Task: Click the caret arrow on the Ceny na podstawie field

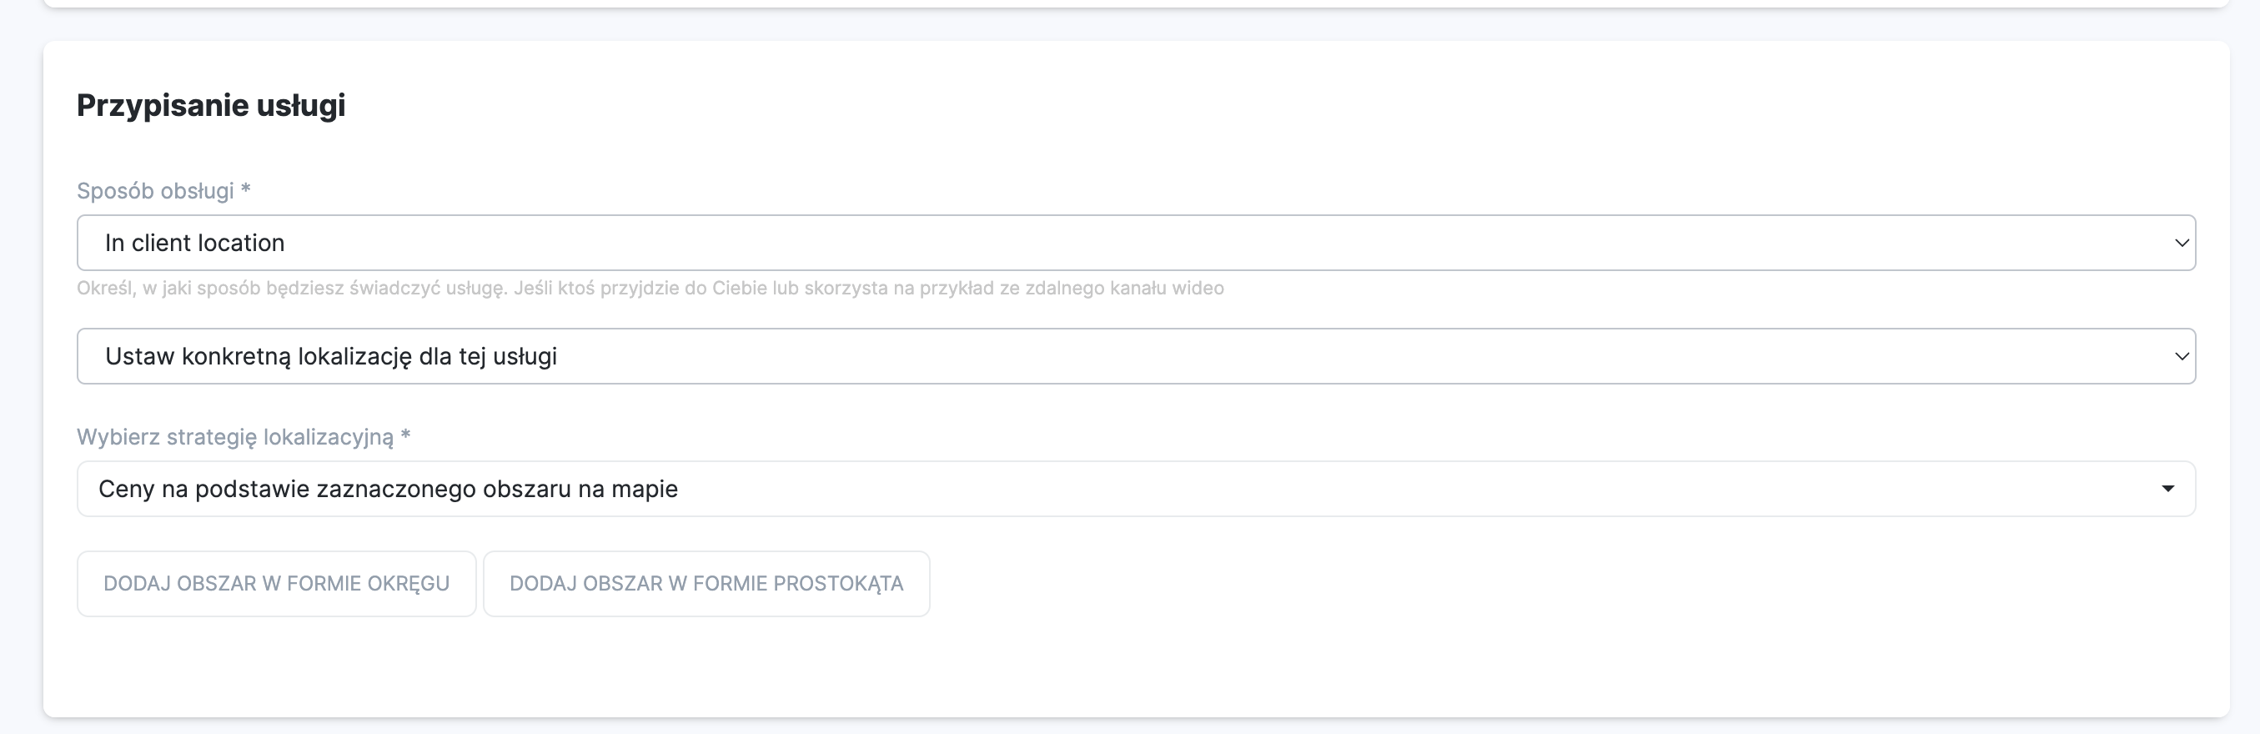Action: click(x=2167, y=489)
